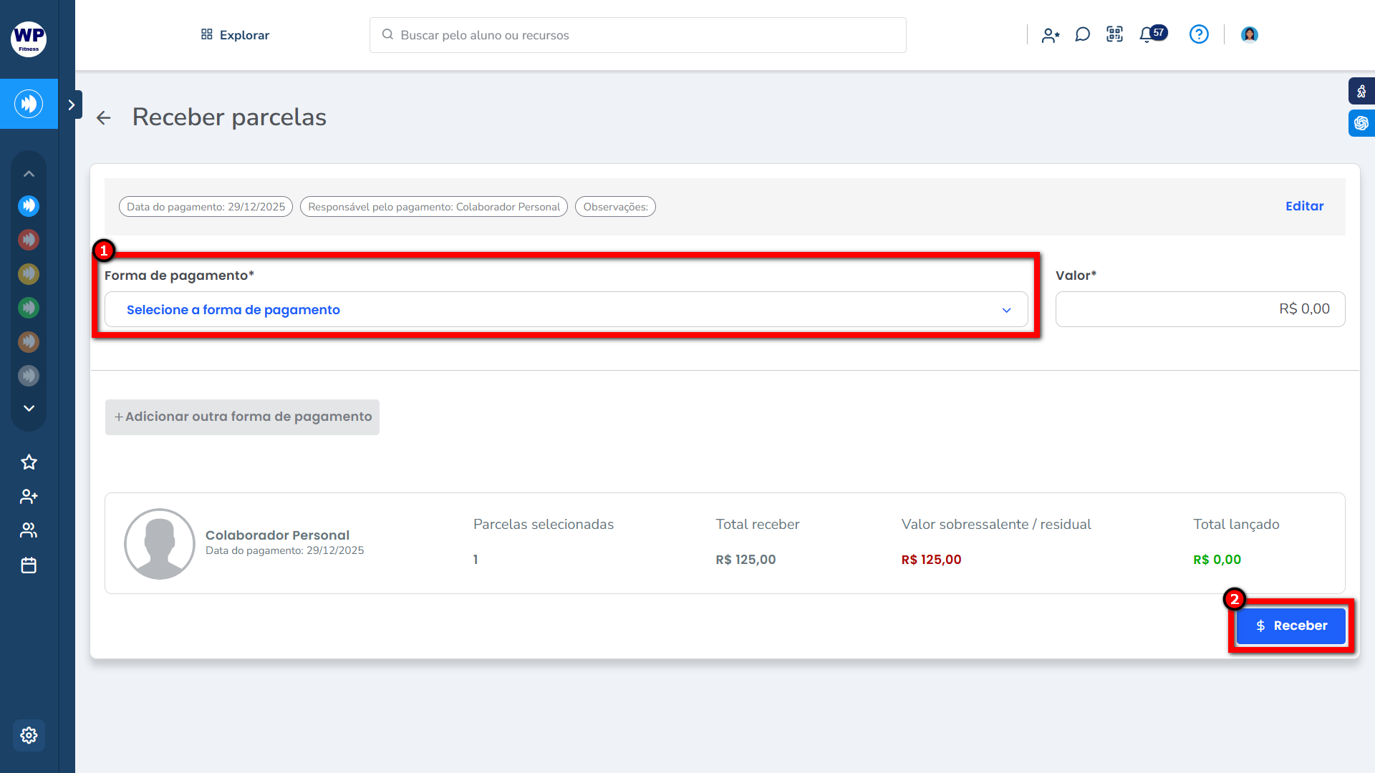The image size is (1375, 773).
Task: Click the favorites star icon in sidebar
Action: [29, 462]
